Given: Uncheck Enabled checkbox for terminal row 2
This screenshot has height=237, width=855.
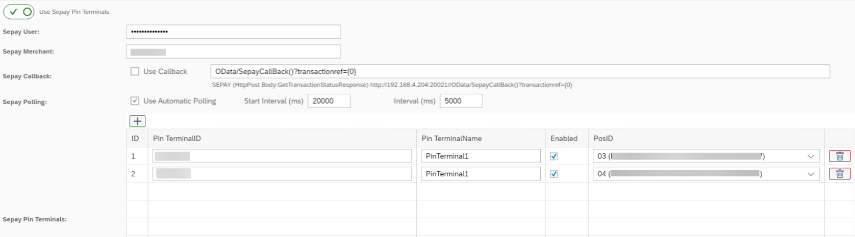Looking at the screenshot, I should [x=554, y=174].
